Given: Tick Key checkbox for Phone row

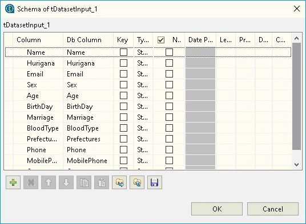Looking at the screenshot, I should [123, 150].
